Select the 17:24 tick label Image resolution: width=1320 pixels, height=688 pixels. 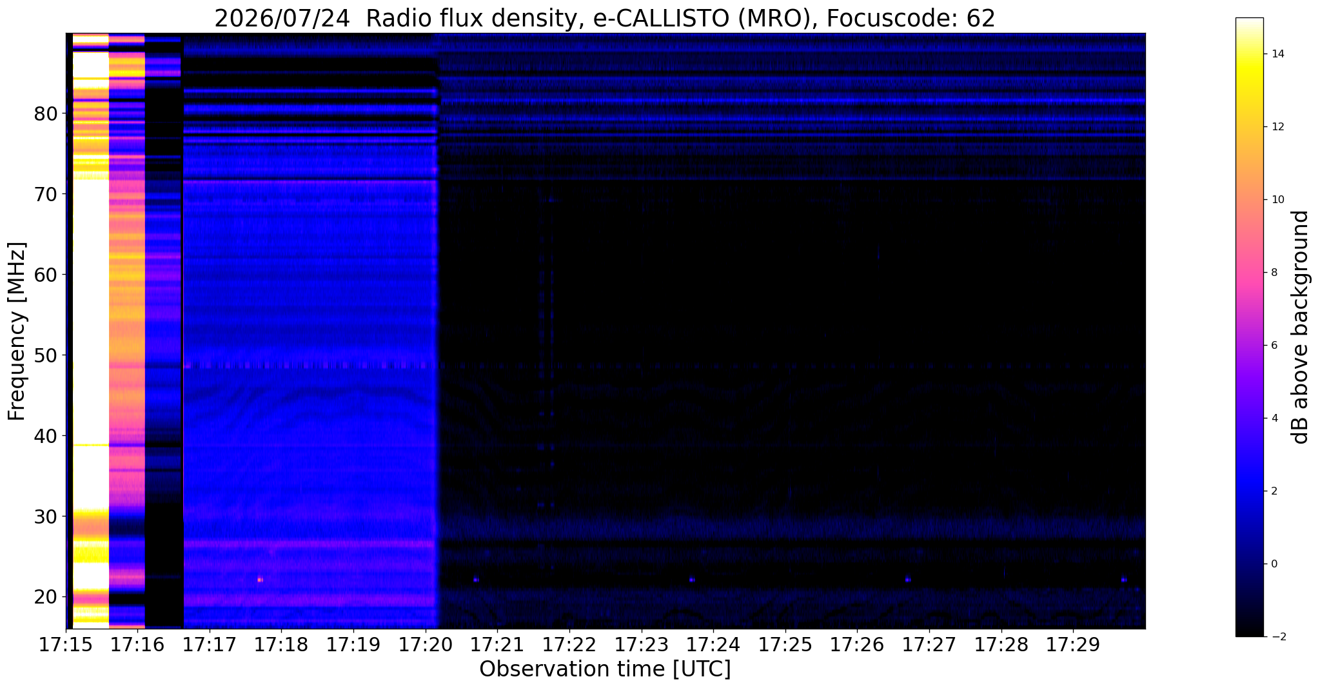tap(713, 645)
